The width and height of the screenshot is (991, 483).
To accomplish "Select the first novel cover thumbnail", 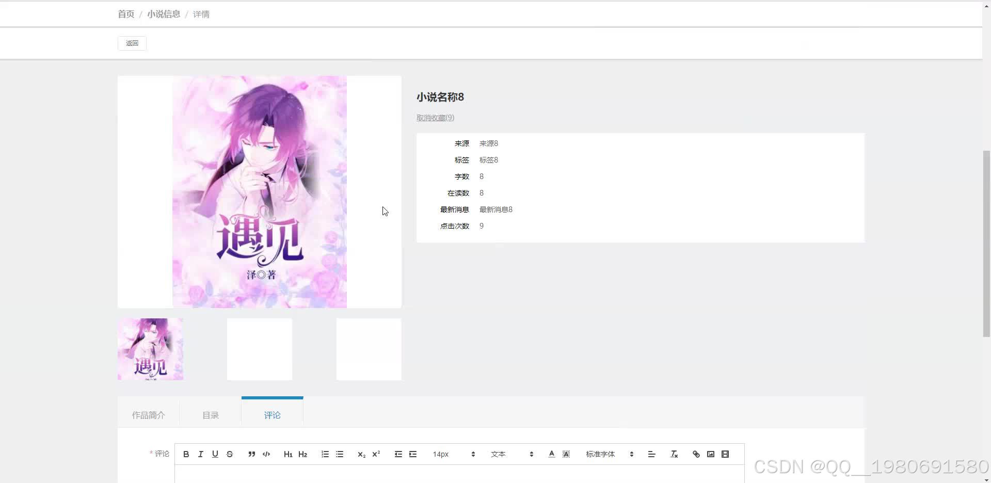I will (x=150, y=349).
